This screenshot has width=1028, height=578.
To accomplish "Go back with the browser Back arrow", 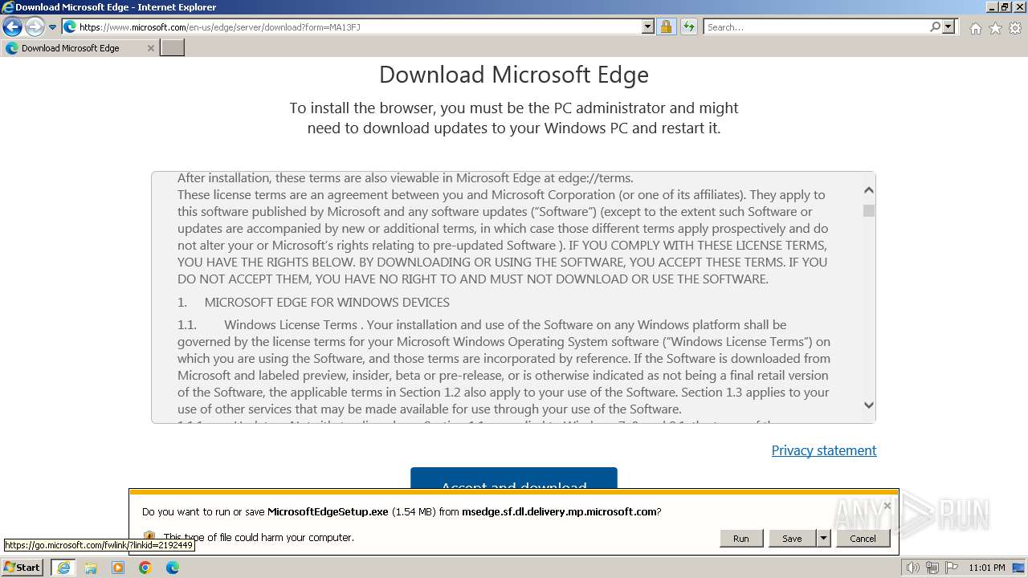I will [12, 27].
